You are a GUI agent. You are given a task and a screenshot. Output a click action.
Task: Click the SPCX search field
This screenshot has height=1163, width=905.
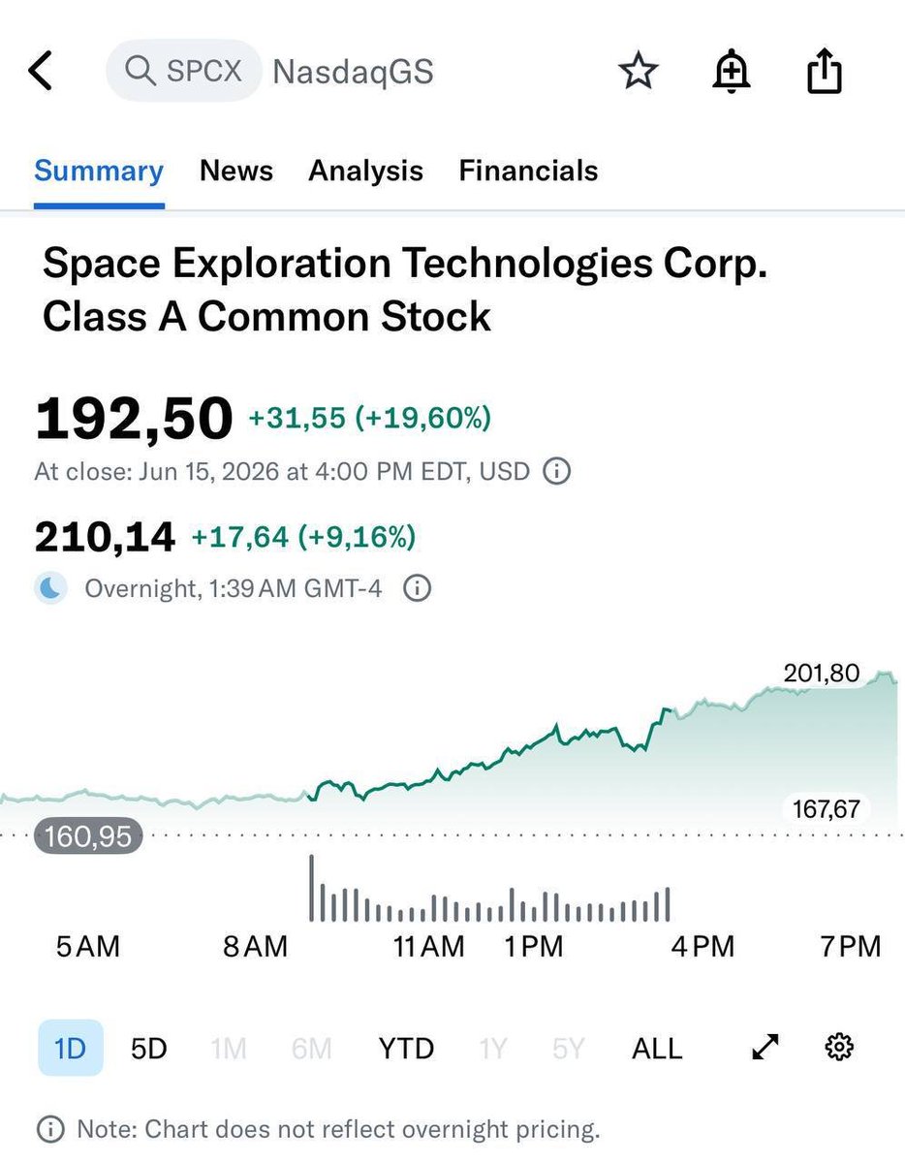[184, 72]
